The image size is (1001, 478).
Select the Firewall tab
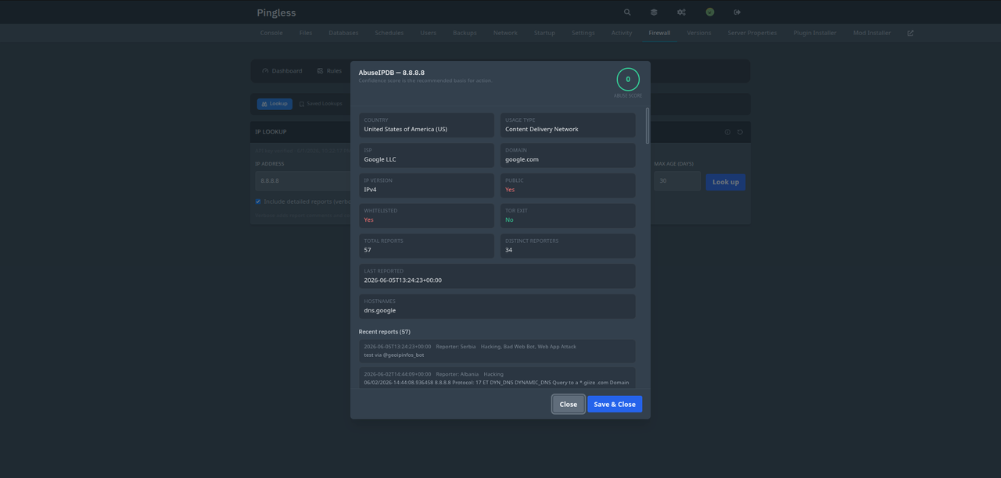(x=659, y=33)
